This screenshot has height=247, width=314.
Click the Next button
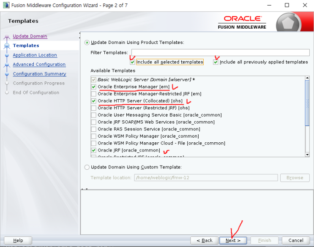233,240
